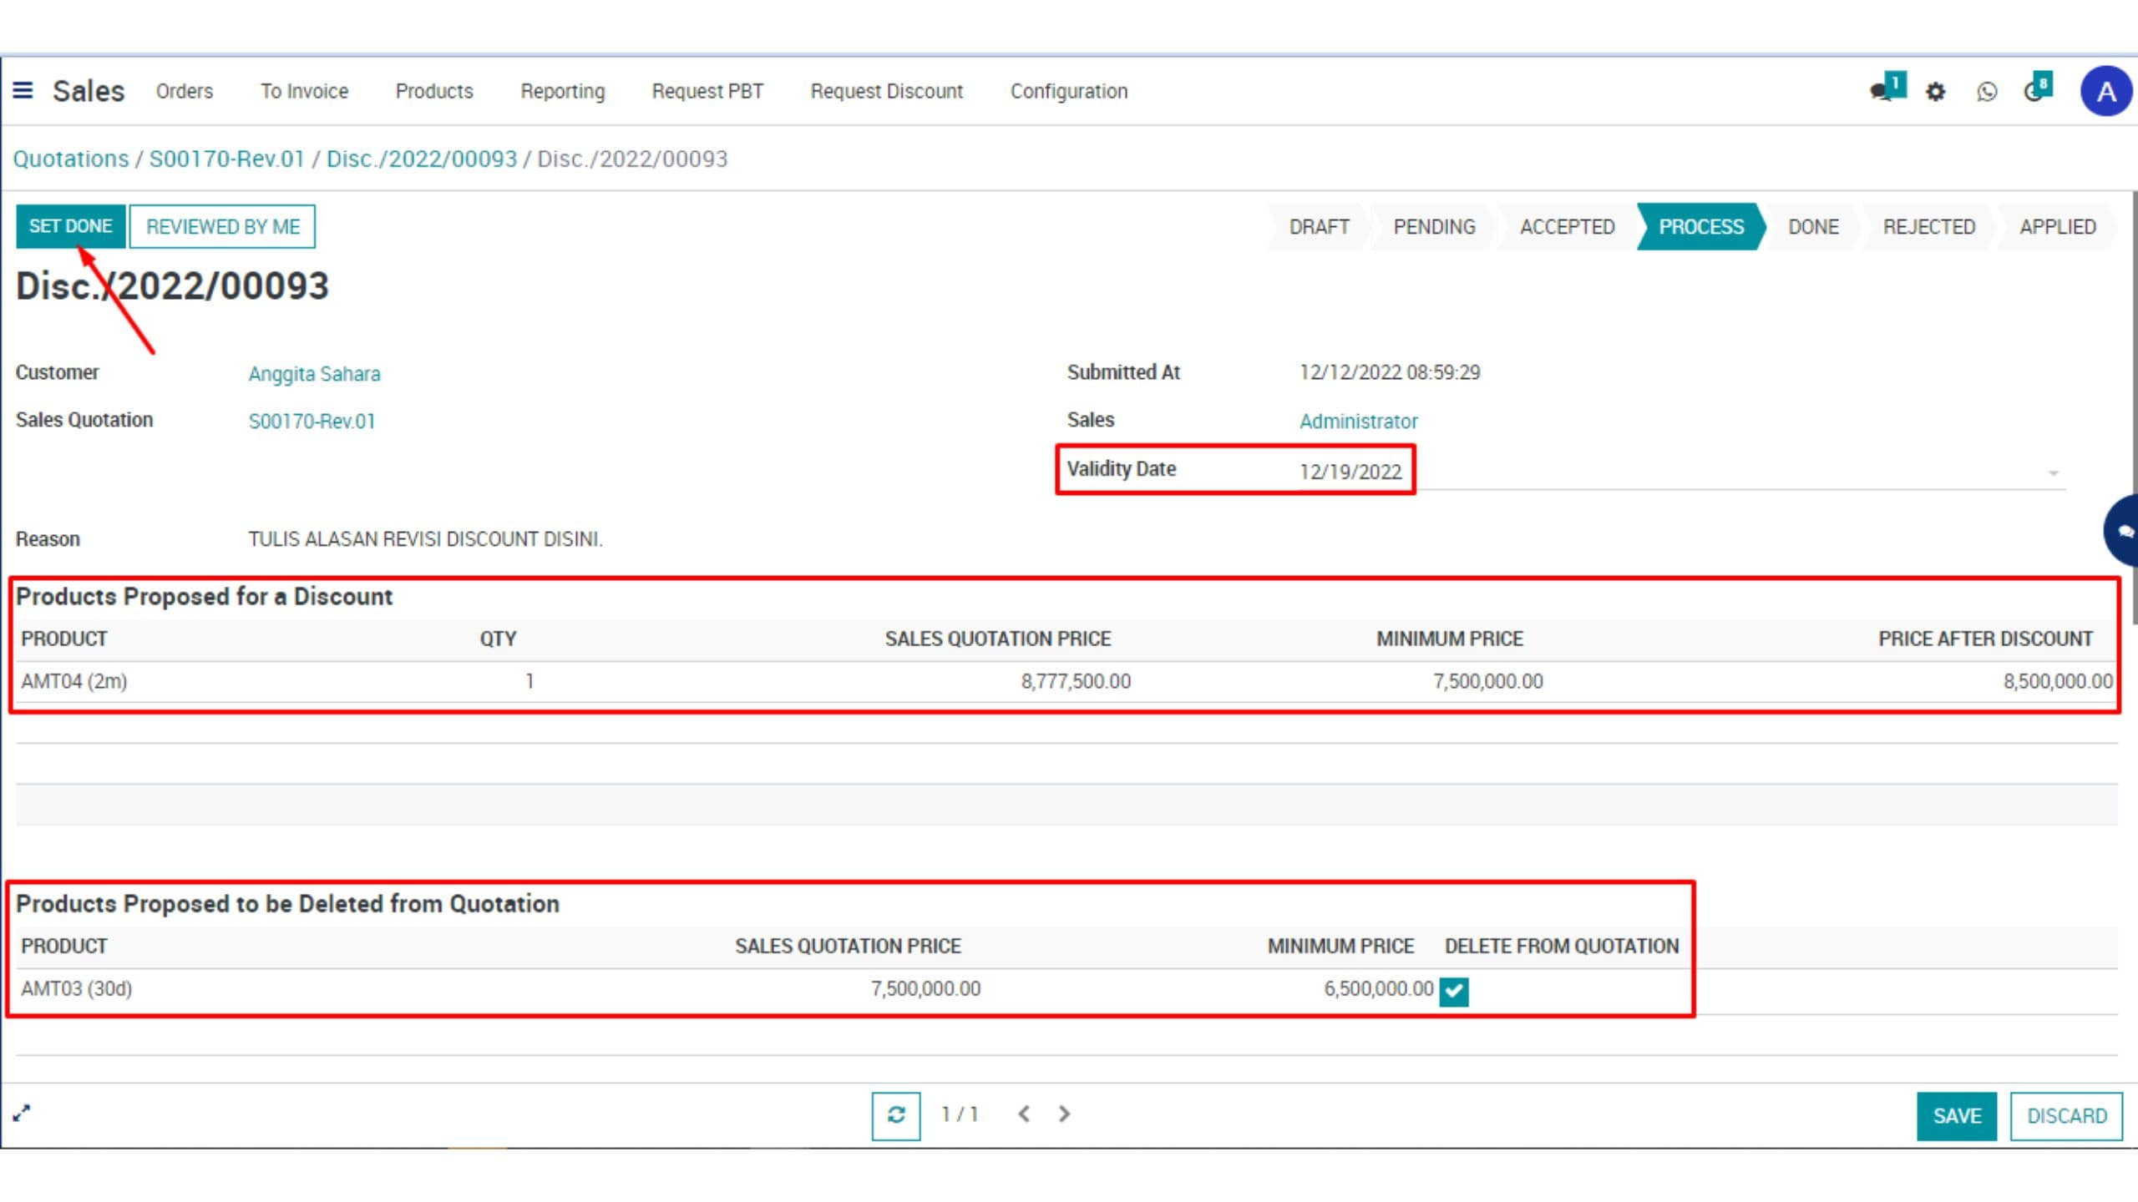2138x1202 pixels.
Task: Go to next record arrow
Action: (x=1064, y=1114)
